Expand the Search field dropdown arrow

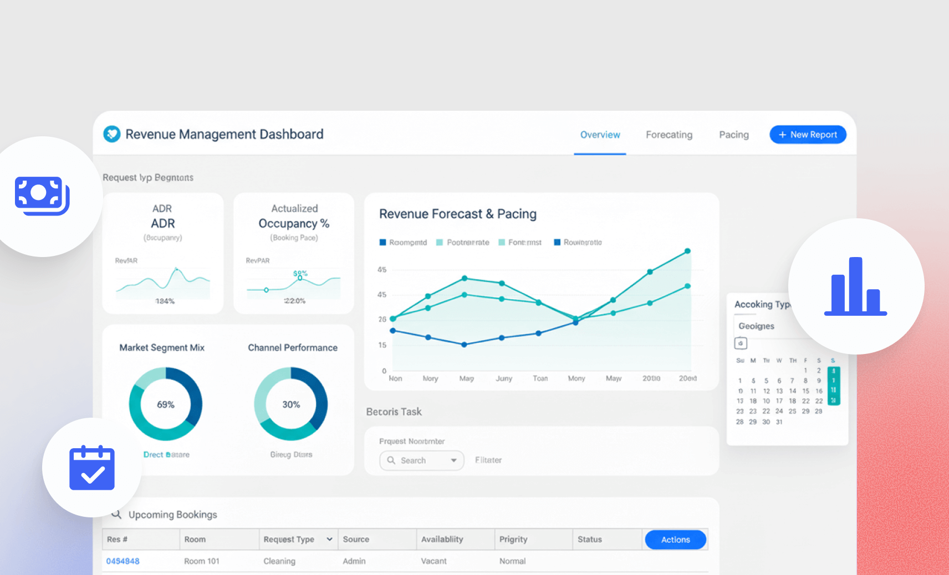[454, 460]
